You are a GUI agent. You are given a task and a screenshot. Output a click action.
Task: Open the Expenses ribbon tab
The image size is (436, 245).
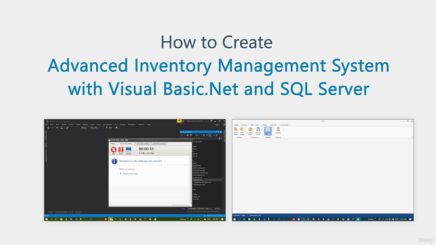click(x=273, y=125)
